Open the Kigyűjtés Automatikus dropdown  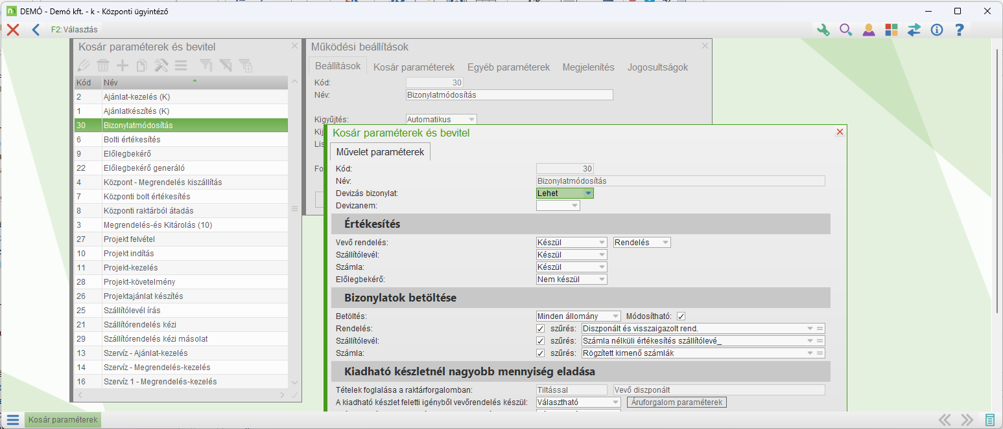click(x=441, y=119)
